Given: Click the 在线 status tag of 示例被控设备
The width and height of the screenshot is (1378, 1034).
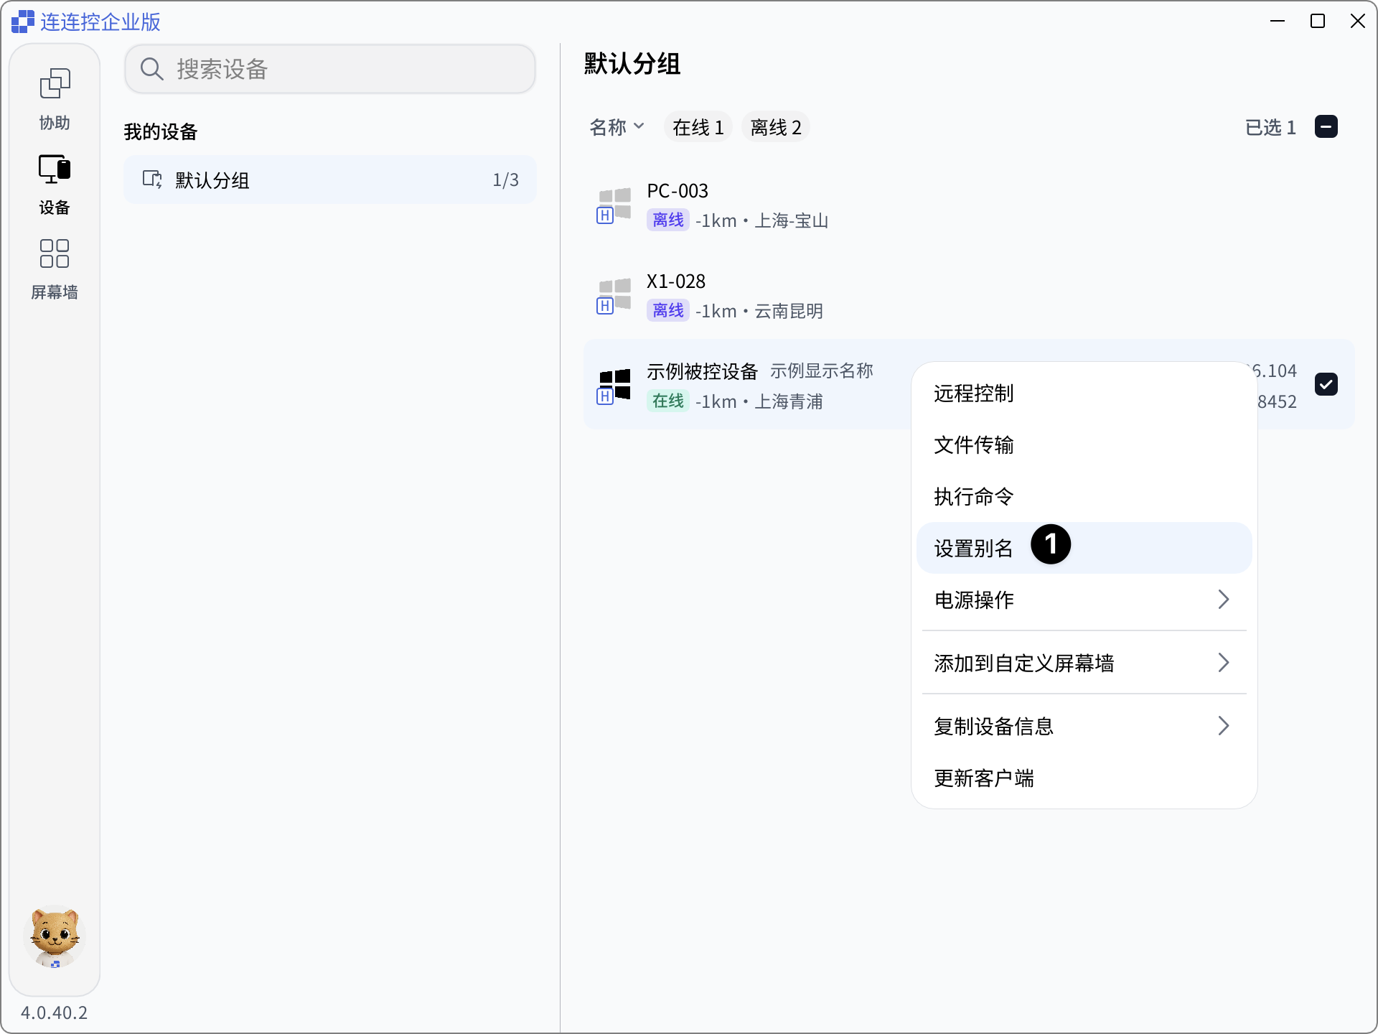Looking at the screenshot, I should (x=667, y=401).
